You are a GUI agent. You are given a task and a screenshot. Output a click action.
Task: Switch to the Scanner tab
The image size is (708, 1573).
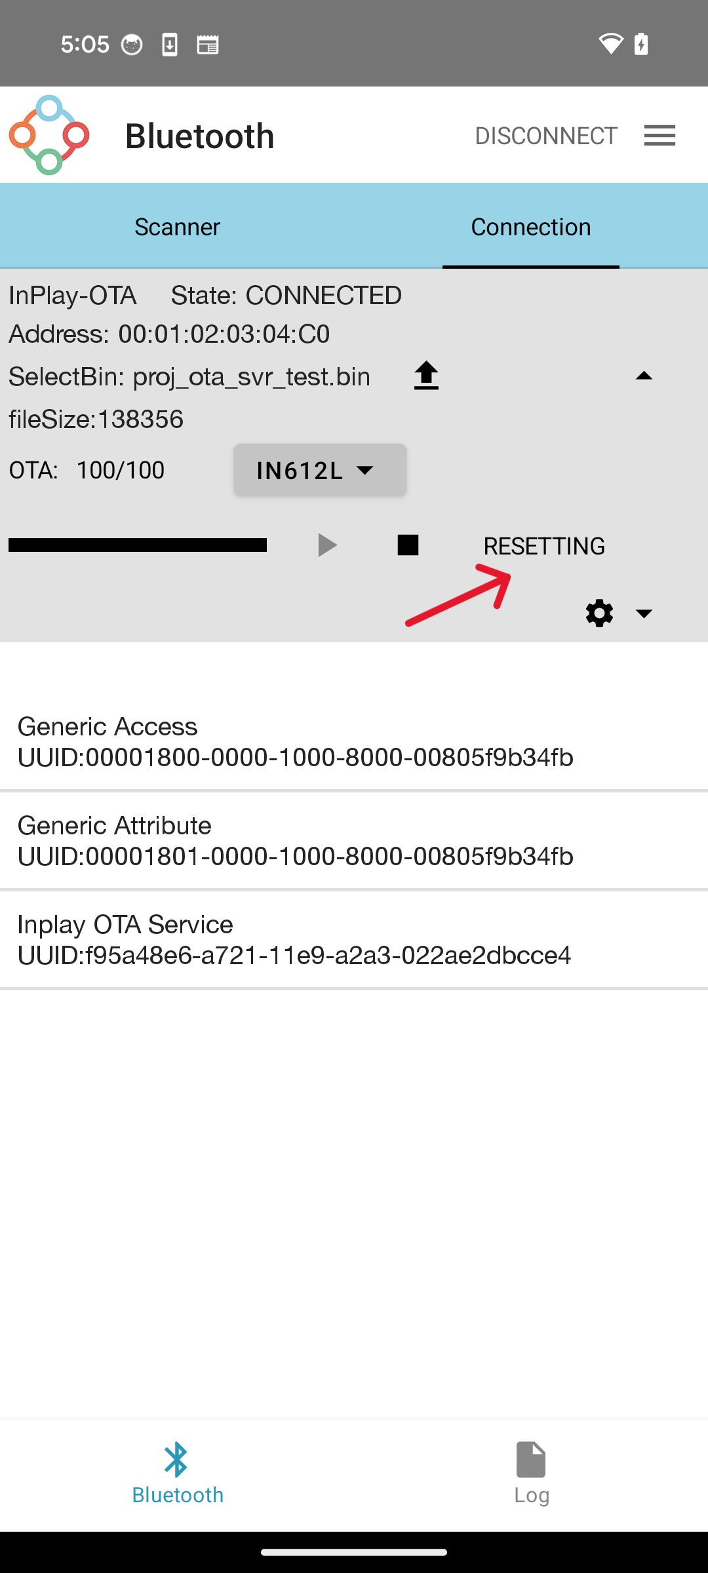pyautogui.click(x=177, y=226)
